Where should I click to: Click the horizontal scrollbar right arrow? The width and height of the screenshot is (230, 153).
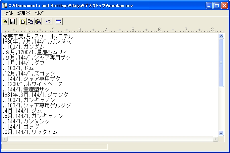215,139
